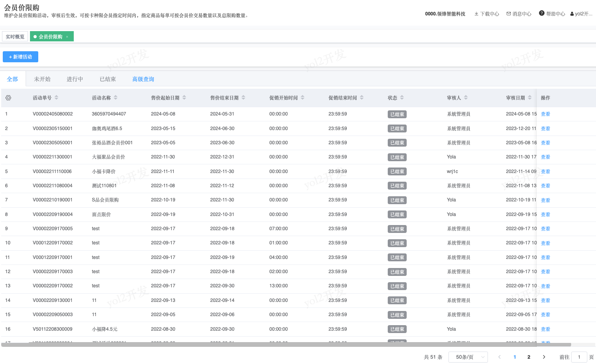Viewport: 596px width, 363px height.
Task: Switch to the 未开始 tab
Action: pyautogui.click(x=42, y=79)
